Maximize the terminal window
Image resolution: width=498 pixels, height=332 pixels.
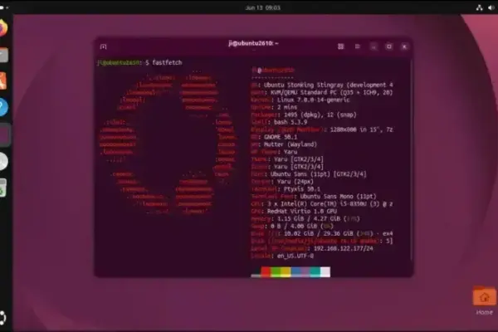coord(389,46)
